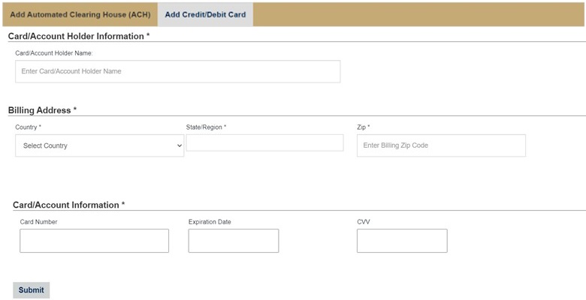This screenshot has height=300, width=586.
Task: Click the Country field label
Action: (x=28, y=127)
